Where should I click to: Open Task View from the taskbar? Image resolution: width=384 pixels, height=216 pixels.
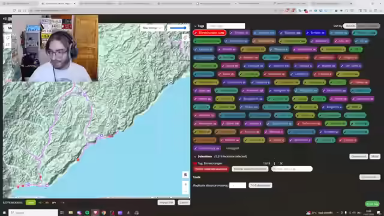(62, 212)
